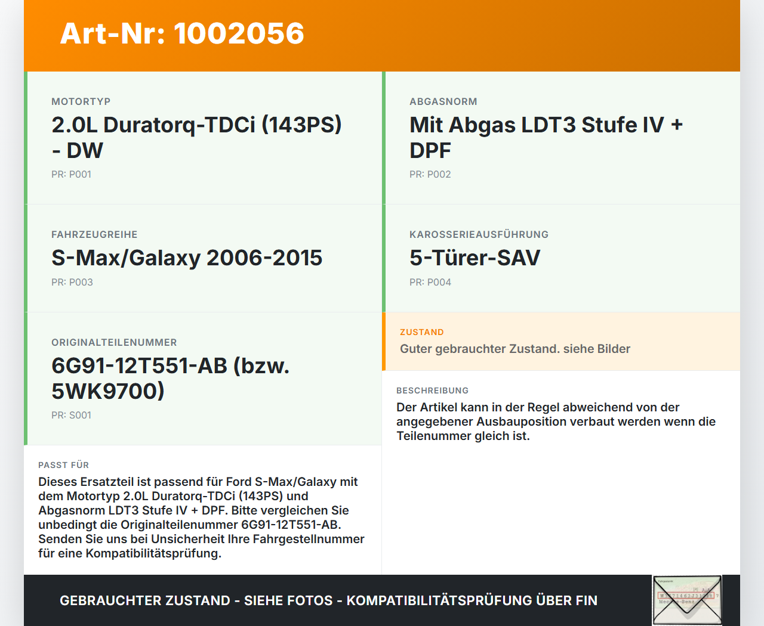Click the footer banner text about FIN

[328, 600]
